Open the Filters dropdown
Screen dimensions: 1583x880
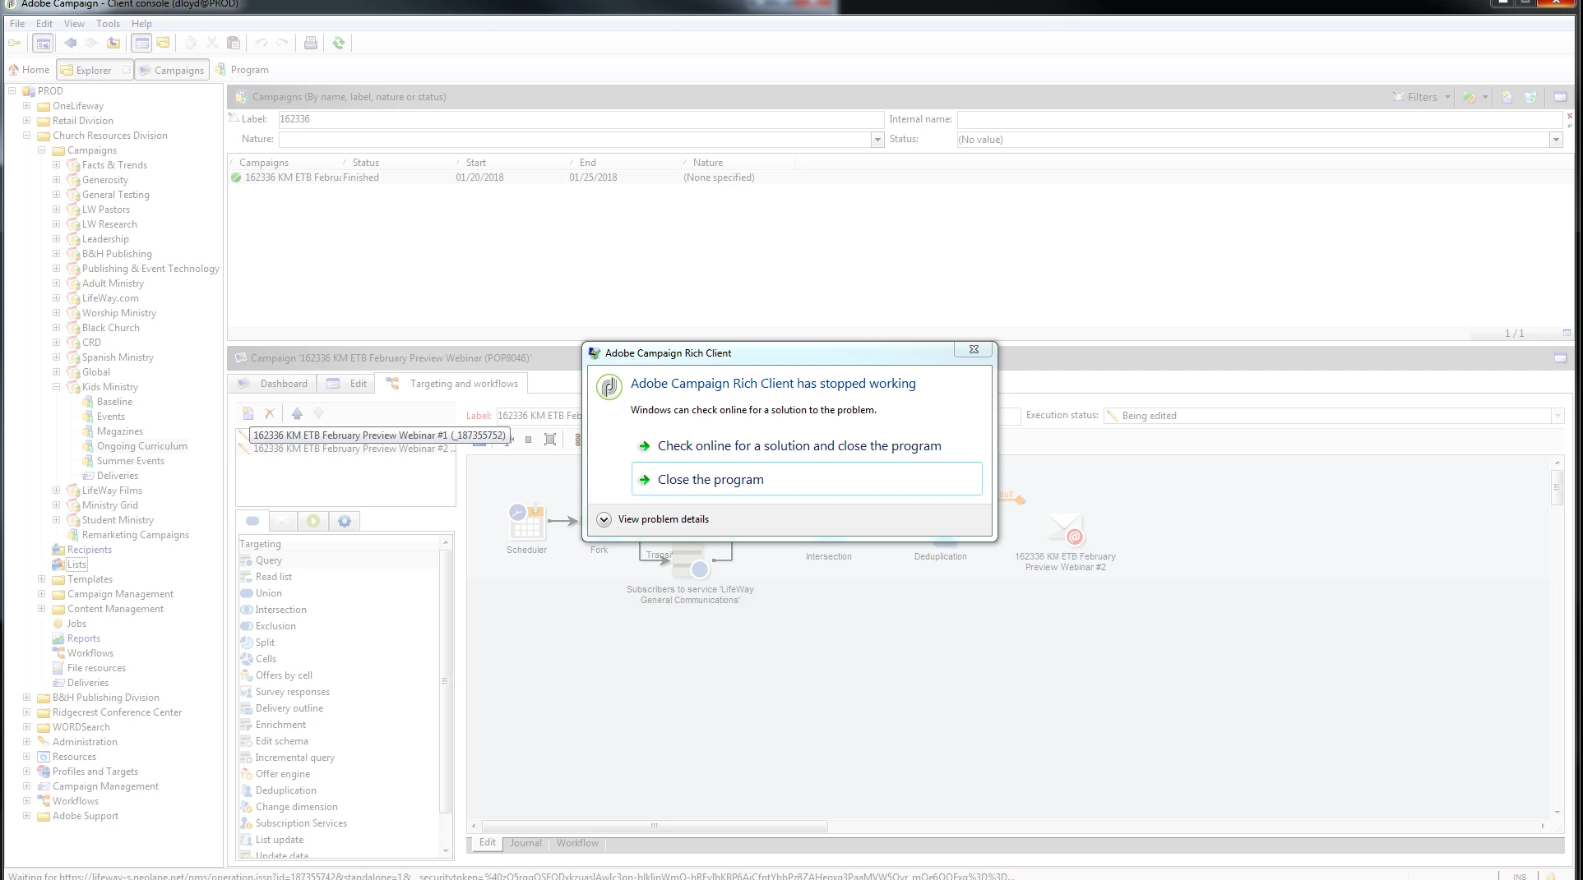[1422, 97]
